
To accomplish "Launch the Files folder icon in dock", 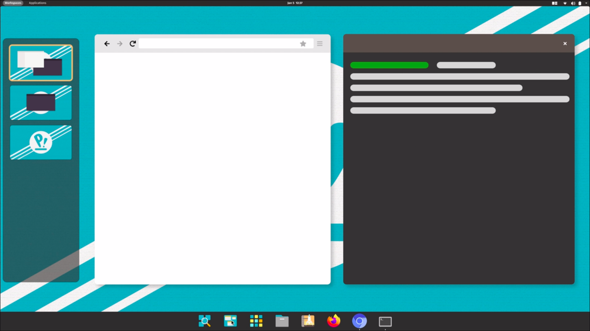I will [282, 321].
